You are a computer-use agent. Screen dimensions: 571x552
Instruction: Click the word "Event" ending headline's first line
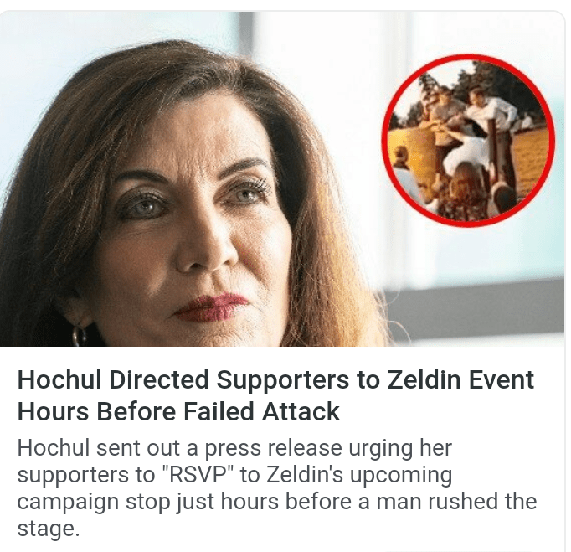tap(501, 379)
